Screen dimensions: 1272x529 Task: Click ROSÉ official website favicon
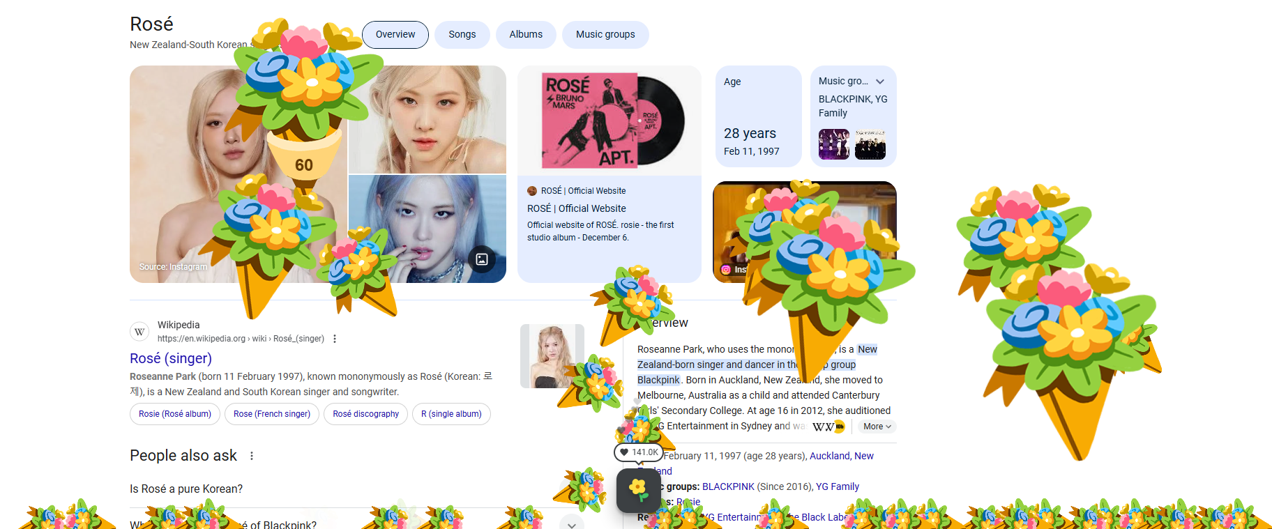[x=532, y=191]
